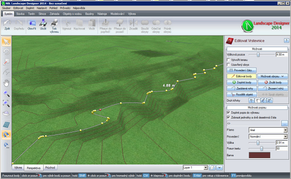
Task: Click the Zpět undo icon
Action: (7, 23)
